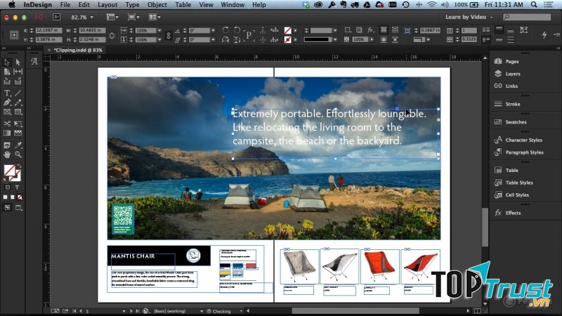Open the Cell Styles panel
This screenshot has height=316, width=562.
click(x=517, y=195)
